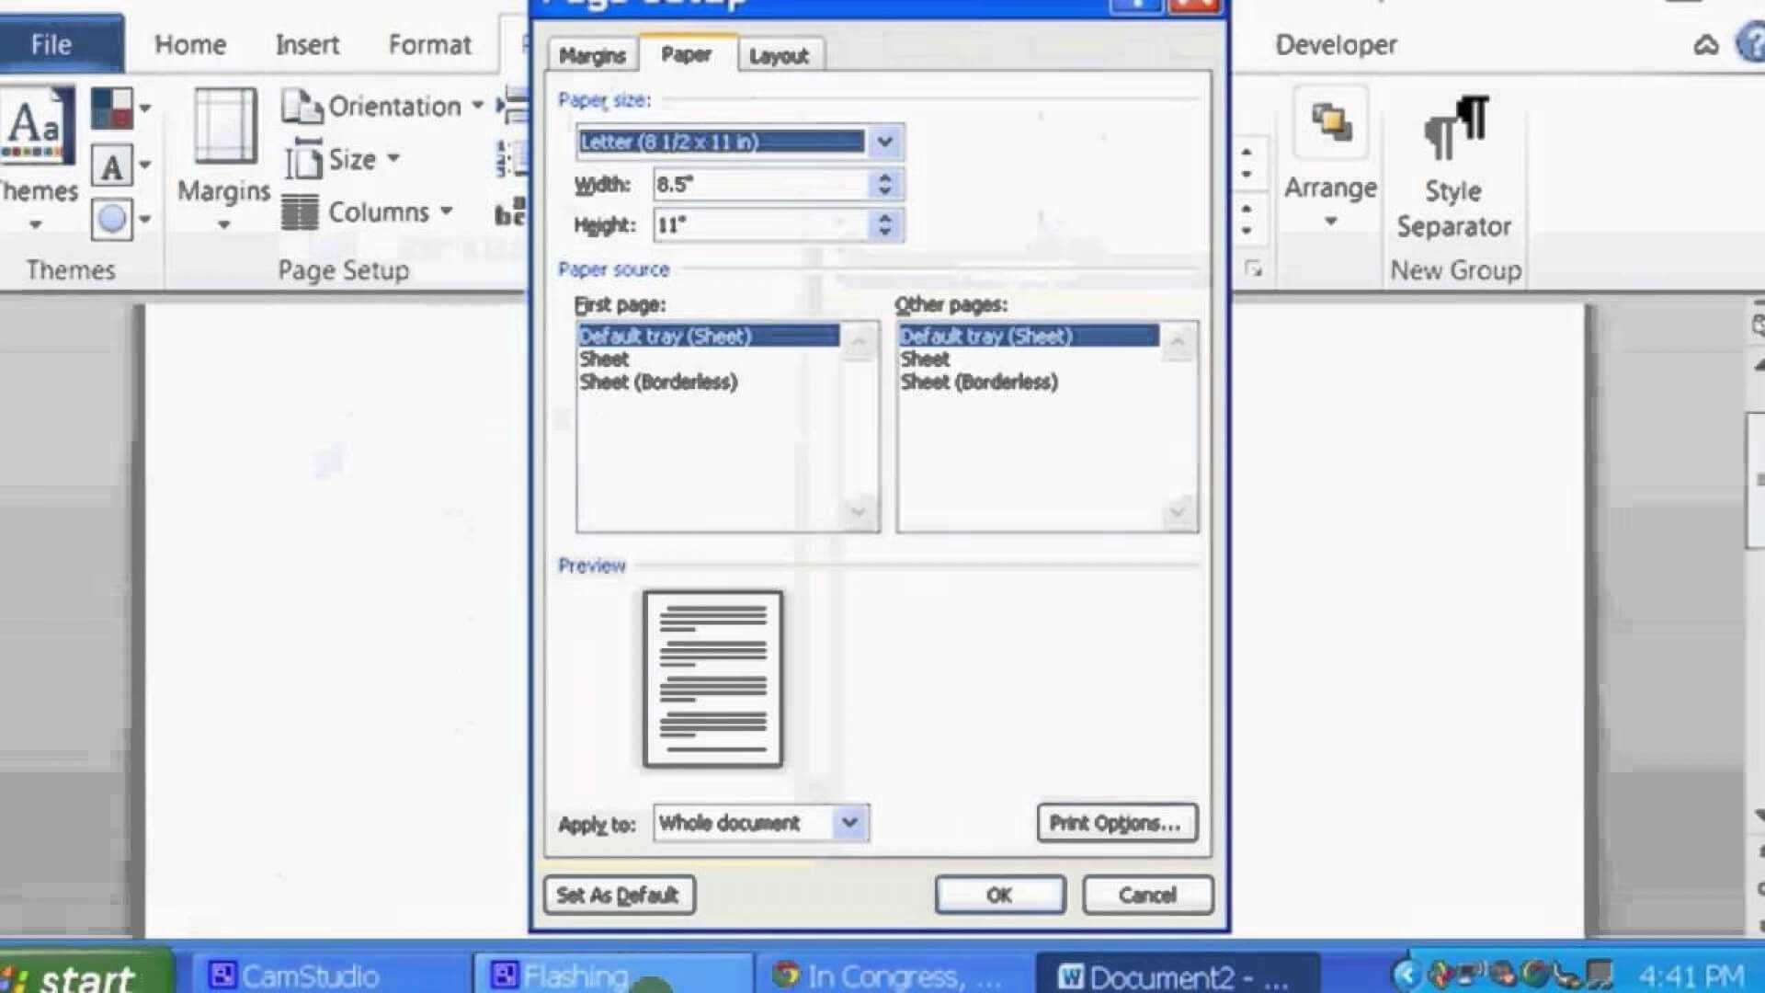1765x993 pixels.
Task: Click the Set As Default button
Action: coord(620,895)
